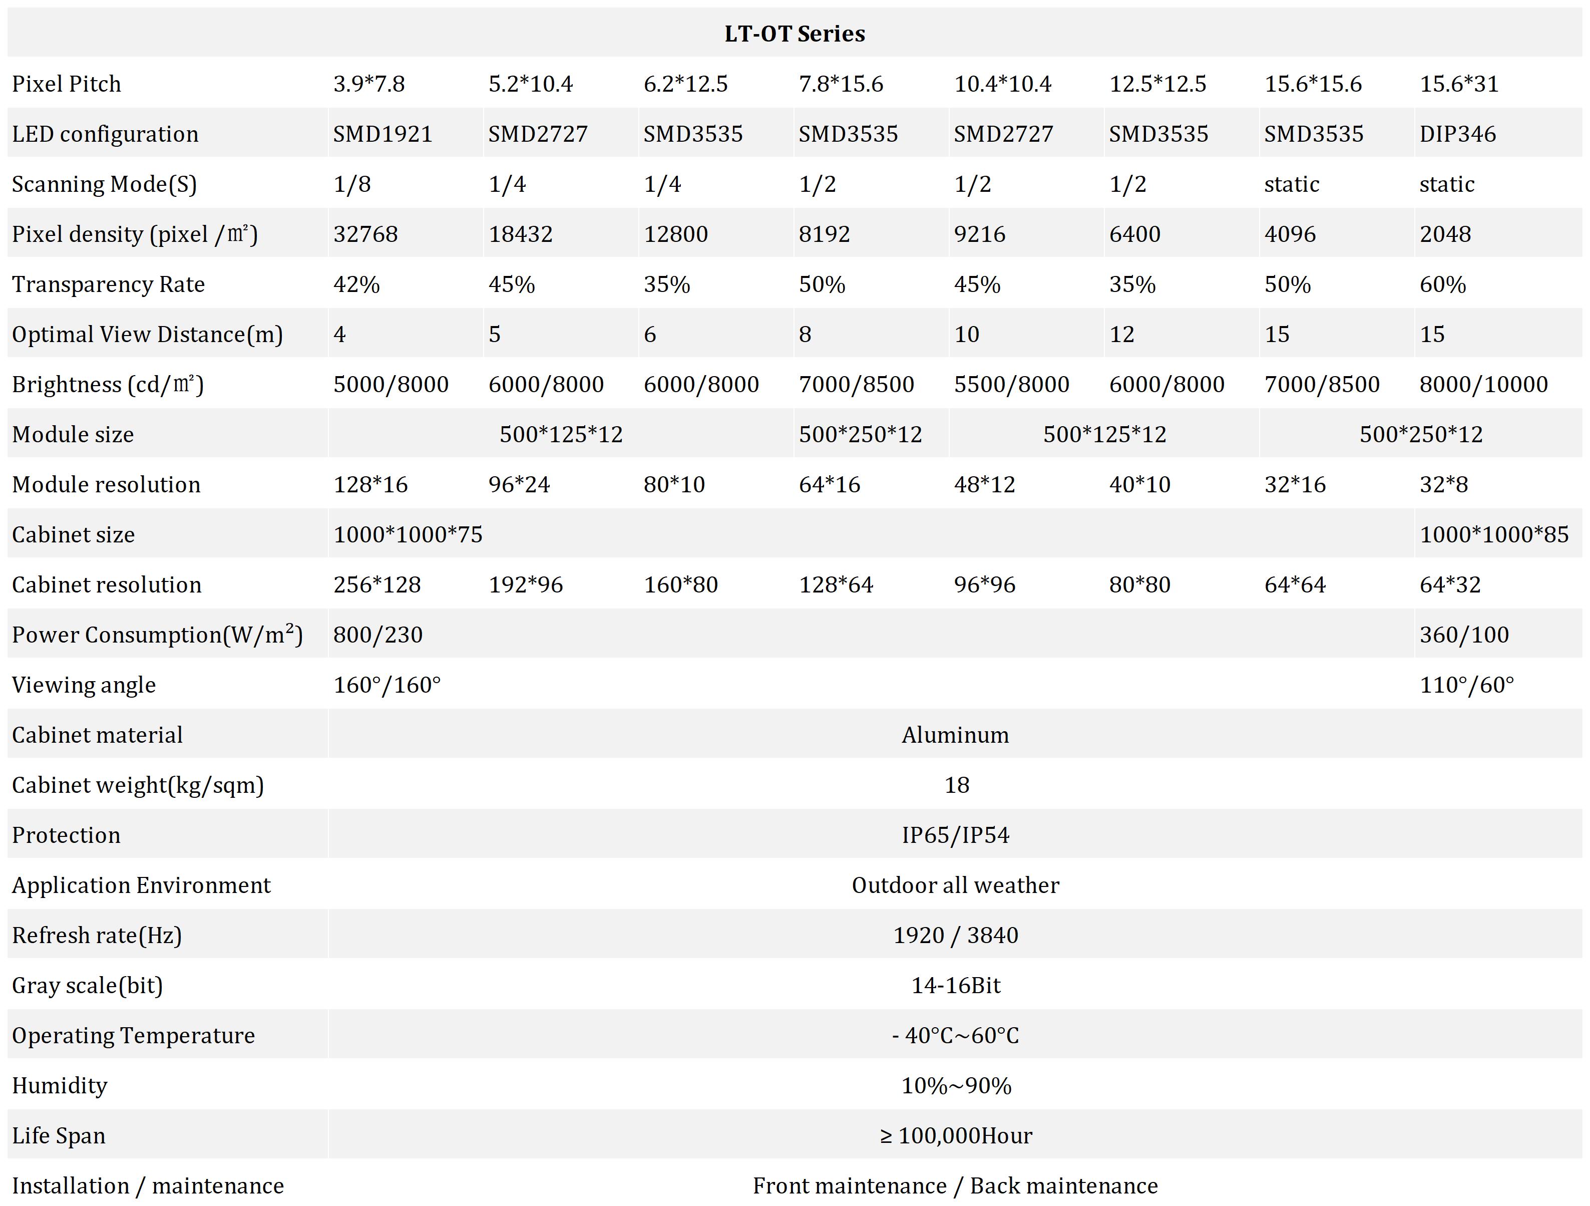Select the 14-16Bit gray scale value
This screenshot has height=1206, width=1590.
tap(955, 985)
